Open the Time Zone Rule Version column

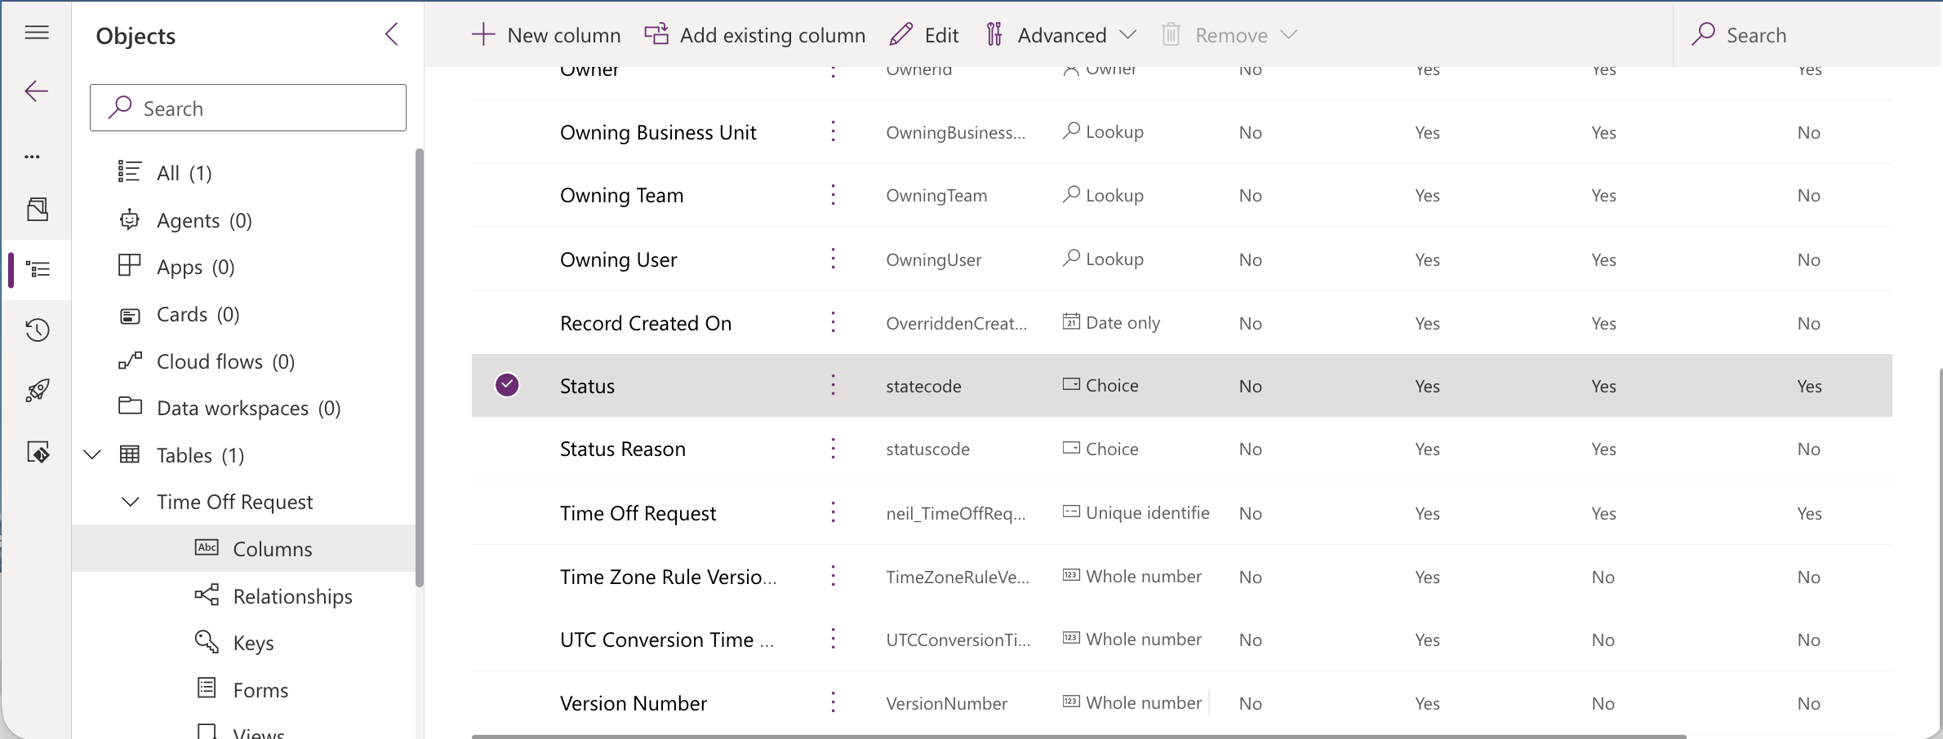tap(668, 577)
